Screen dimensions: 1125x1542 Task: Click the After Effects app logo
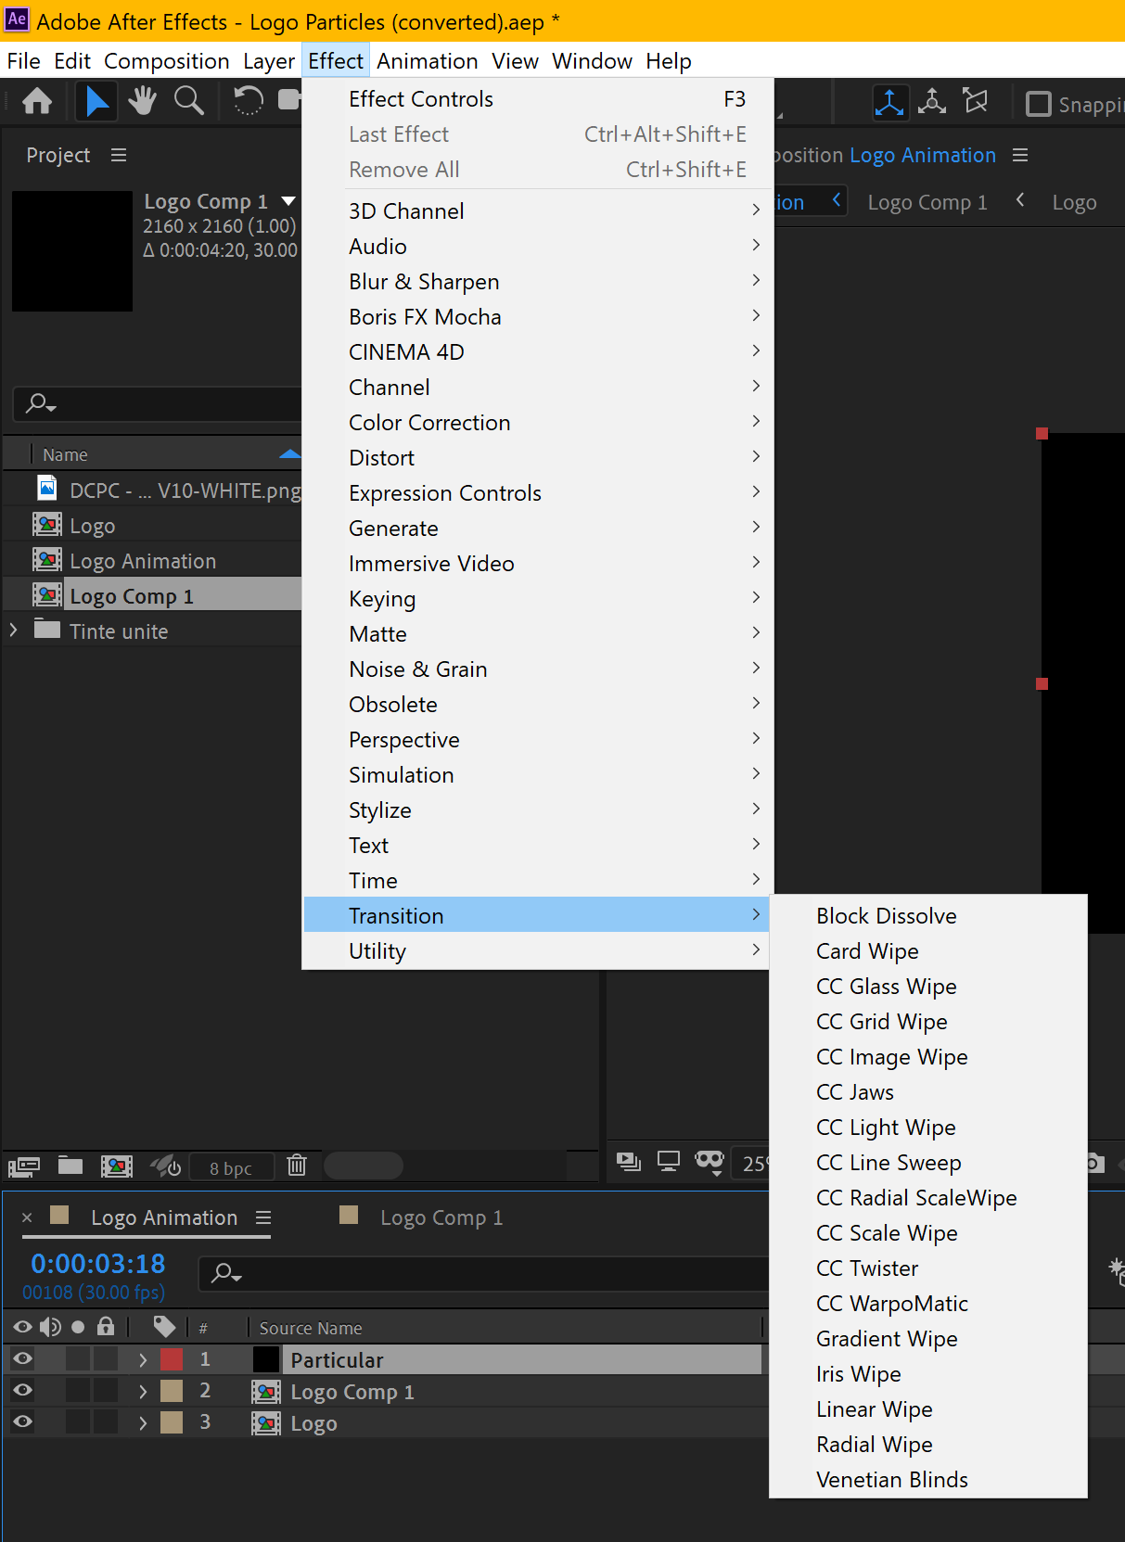[17, 19]
